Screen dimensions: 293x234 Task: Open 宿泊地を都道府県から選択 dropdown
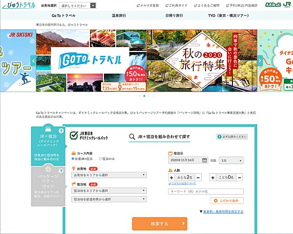pos(109,199)
